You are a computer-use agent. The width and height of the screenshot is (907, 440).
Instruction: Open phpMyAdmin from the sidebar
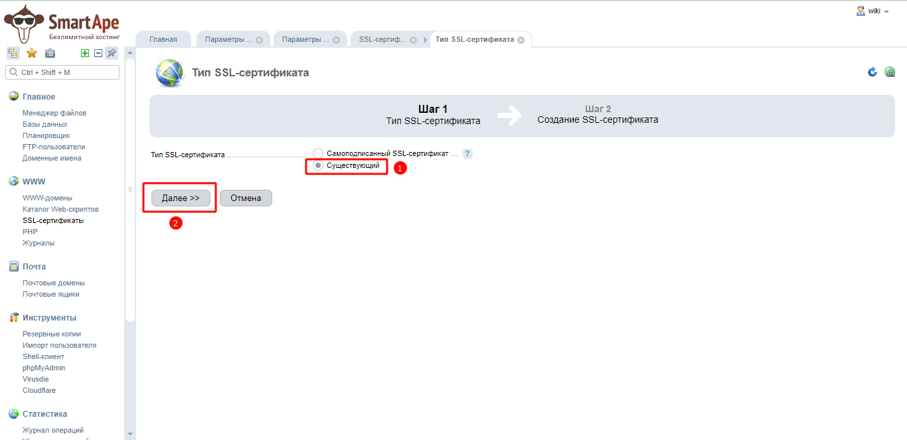coord(44,368)
